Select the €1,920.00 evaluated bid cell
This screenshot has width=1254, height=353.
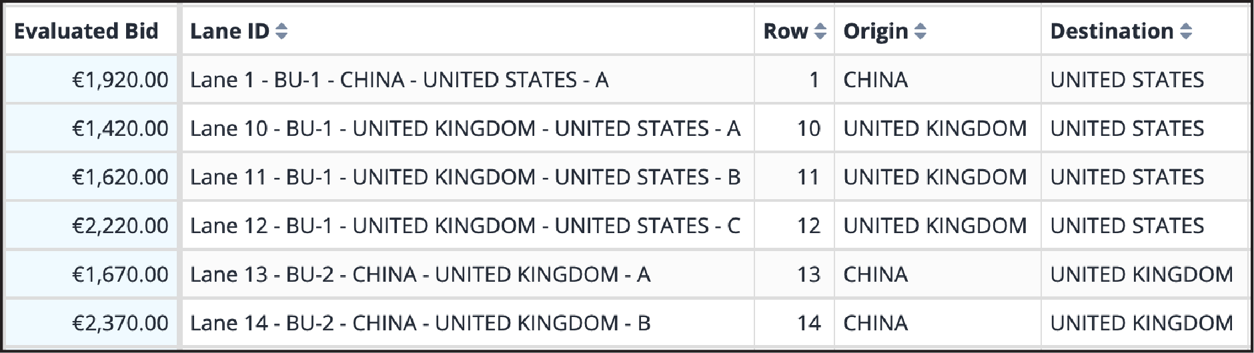pos(91,80)
